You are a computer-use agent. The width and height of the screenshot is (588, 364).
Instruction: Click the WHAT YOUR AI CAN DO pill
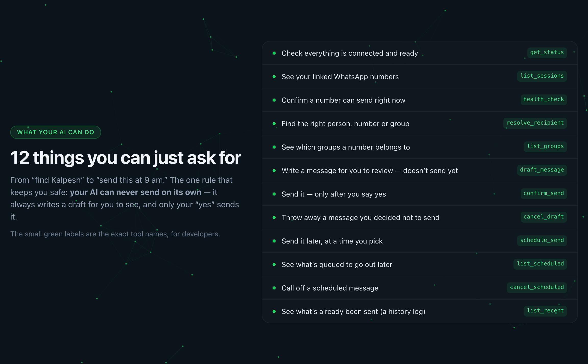[56, 132]
